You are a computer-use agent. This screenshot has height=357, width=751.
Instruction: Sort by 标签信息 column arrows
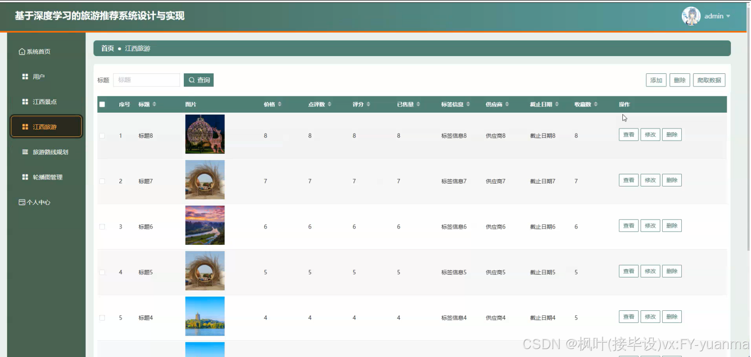click(468, 104)
